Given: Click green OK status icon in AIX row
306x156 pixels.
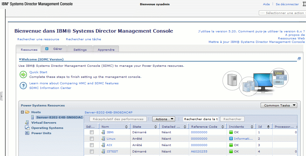Looking at the screenshot, I should click(231, 145).
